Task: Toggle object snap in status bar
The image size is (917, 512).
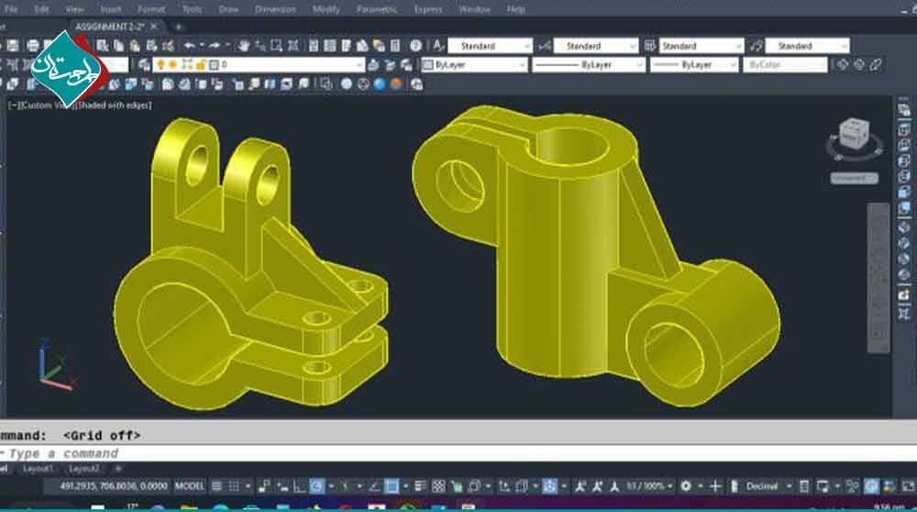Action: coord(392,486)
